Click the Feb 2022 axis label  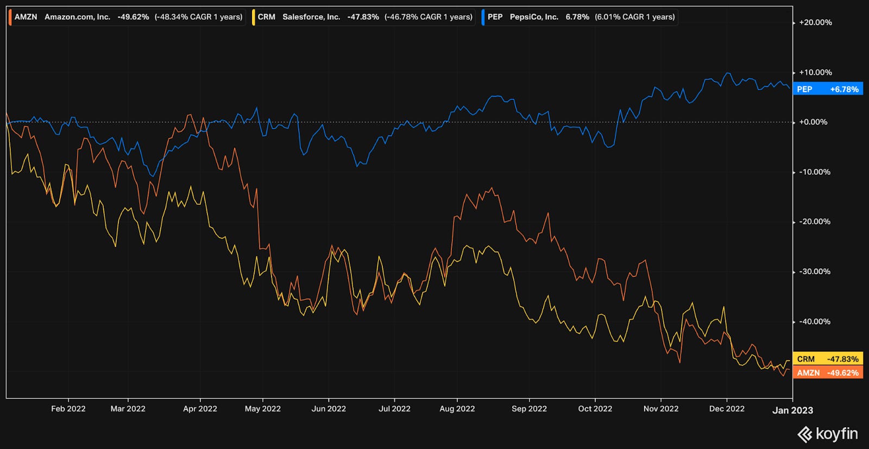(68, 409)
